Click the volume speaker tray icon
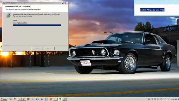The height and width of the screenshot is (101, 179). [168, 99]
